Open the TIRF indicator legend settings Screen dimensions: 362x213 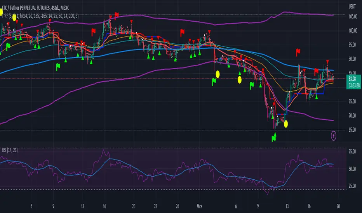40,16
